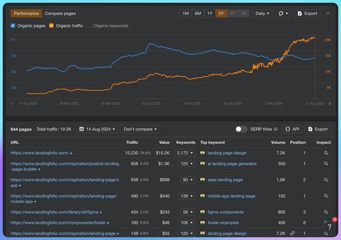Viewport: 341px width, 240px height.
Task: Open the inspiration/landing-page/saas URL link
Action: [65, 183]
